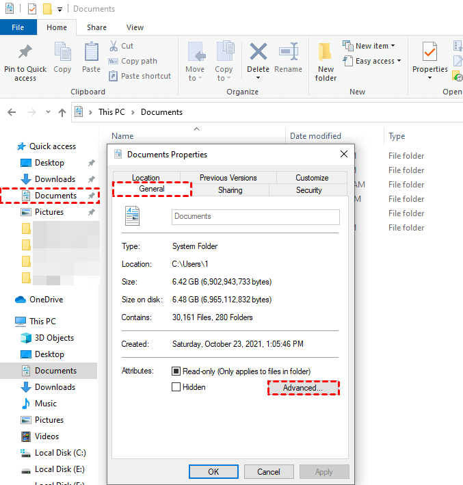Click the title-bar properties checkmark icon
Image resolution: width=463 pixels, height=485 pixels.
(x=32, y=9)
